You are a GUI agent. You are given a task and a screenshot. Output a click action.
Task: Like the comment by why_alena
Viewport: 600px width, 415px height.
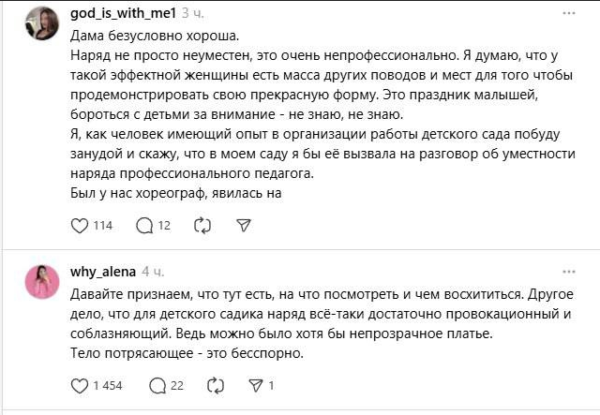pos(80,385)
